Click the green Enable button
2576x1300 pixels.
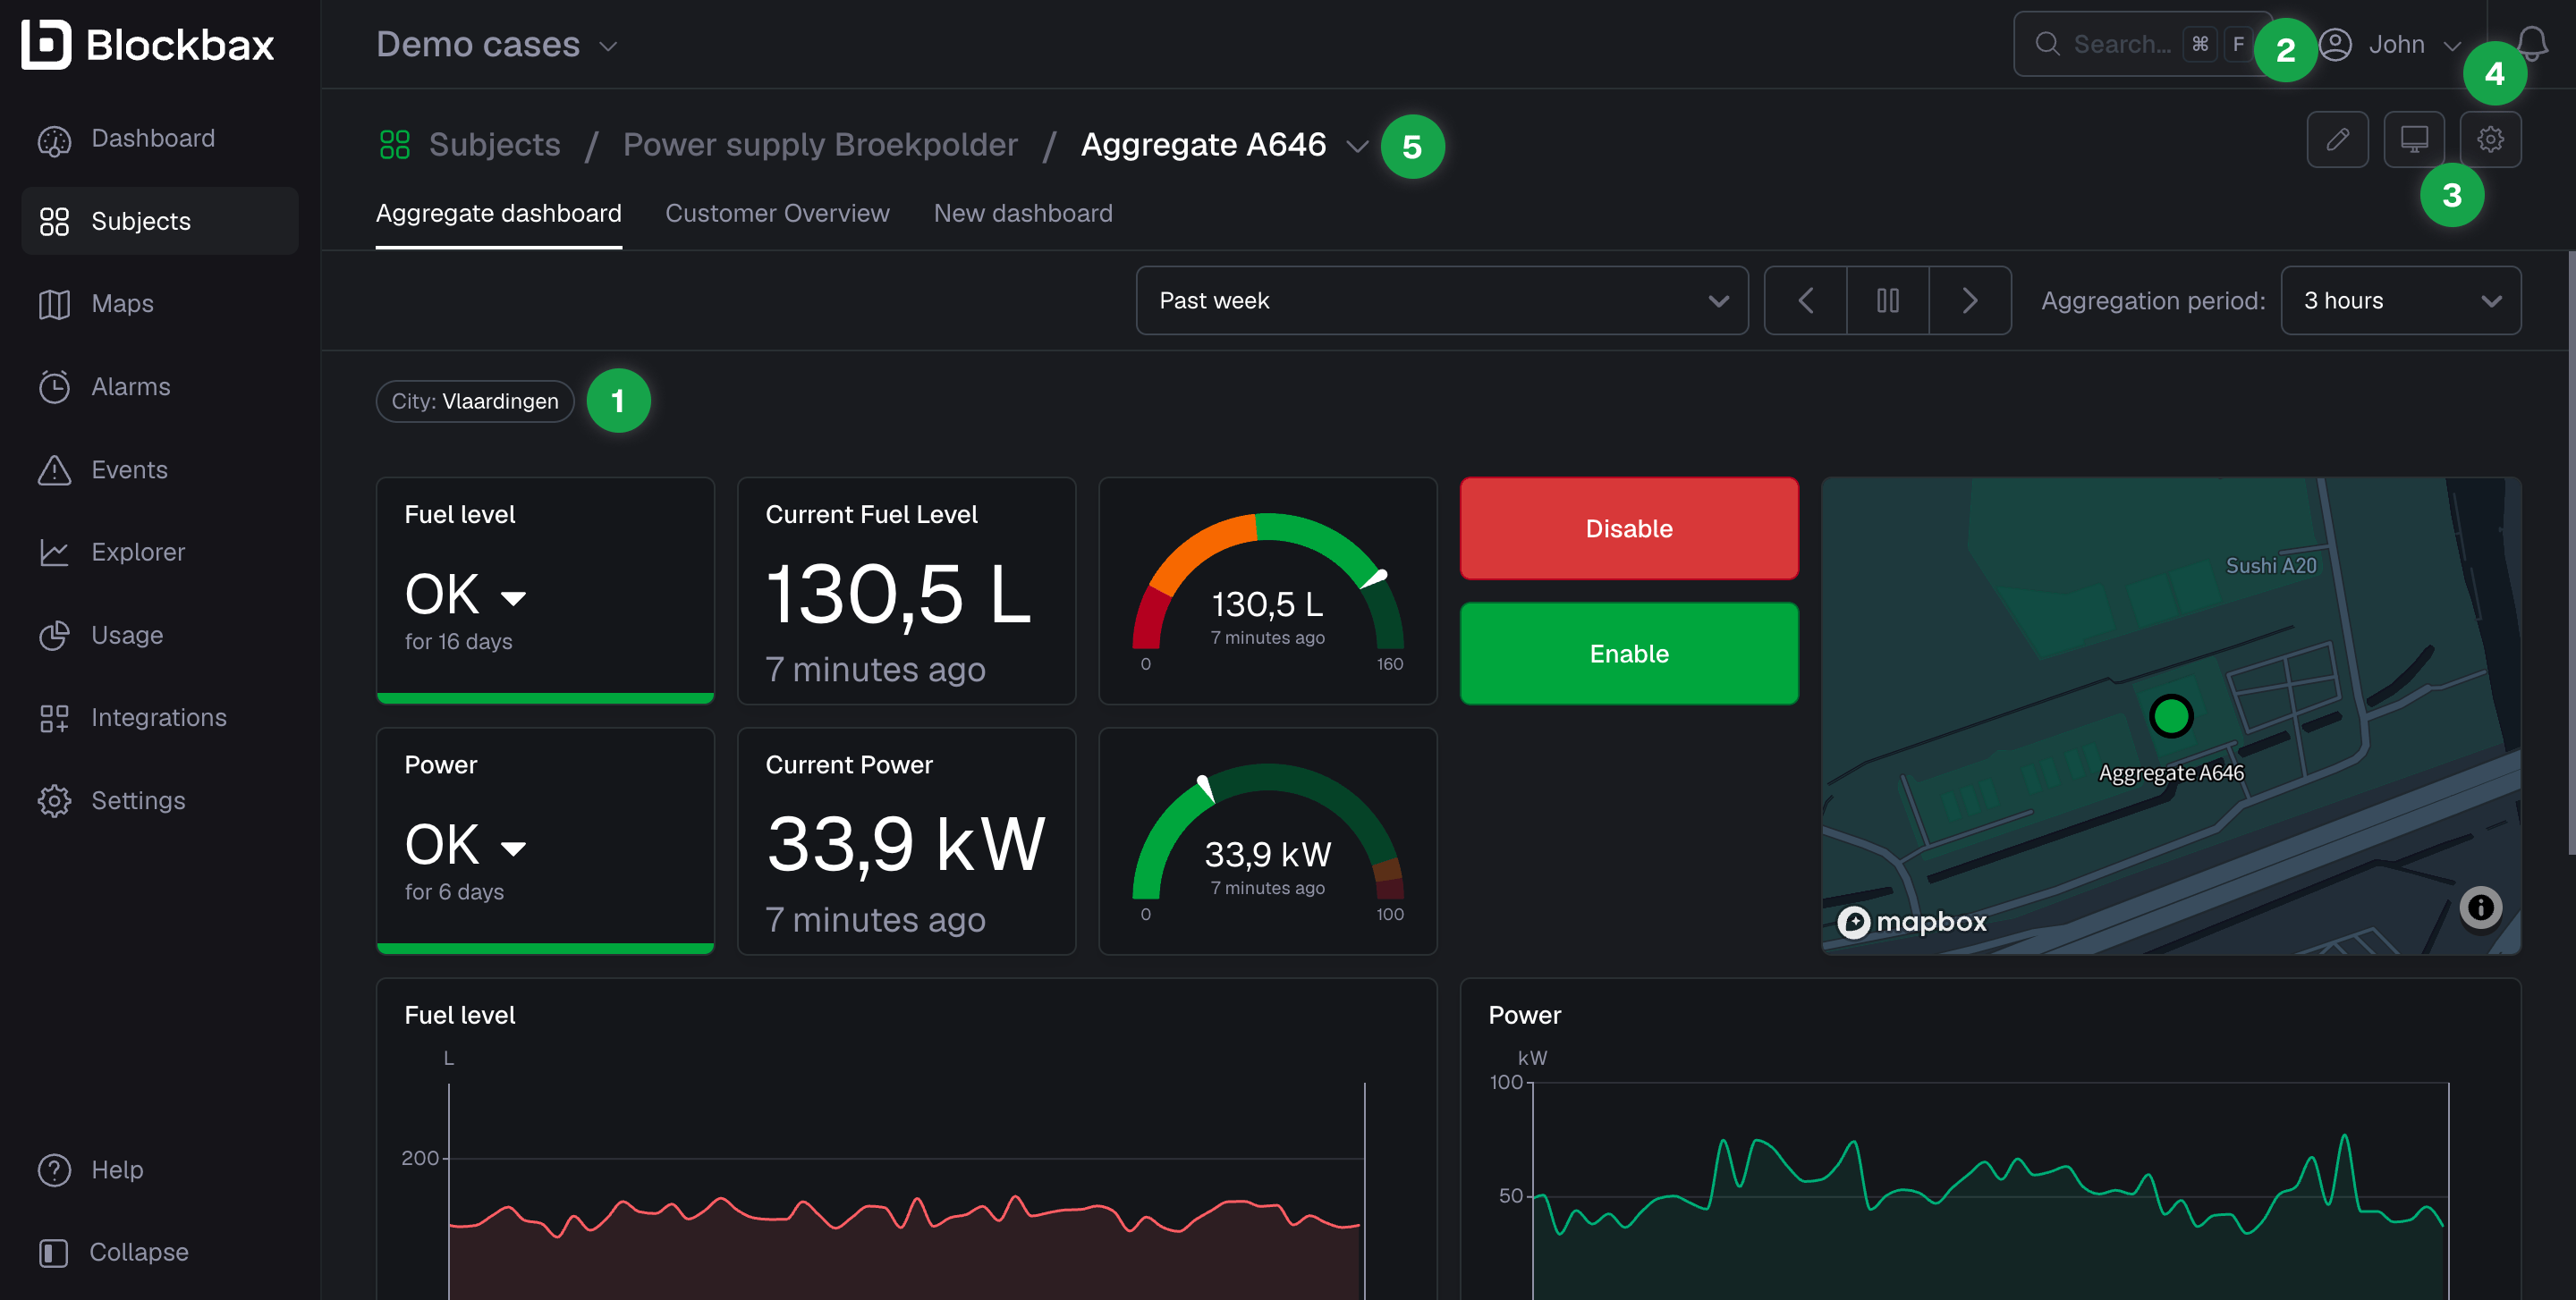point(1629,654)
